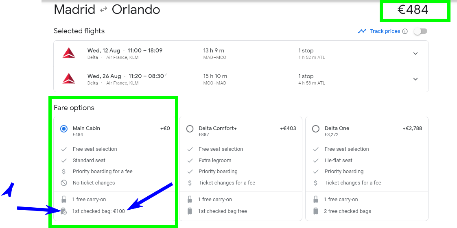The image size is (457, 228).
Task: Select the Delta One fare radio button
Action: pyautogui.click(x=316, y=129)
